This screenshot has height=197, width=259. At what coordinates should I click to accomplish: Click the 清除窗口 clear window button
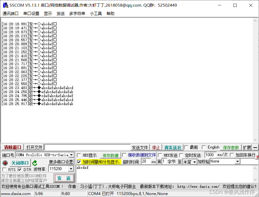(x=13, y=147)
